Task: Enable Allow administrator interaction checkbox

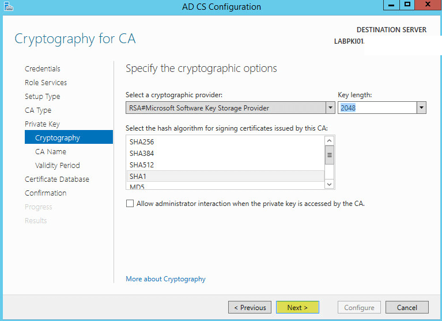Action: pos(130,204)
